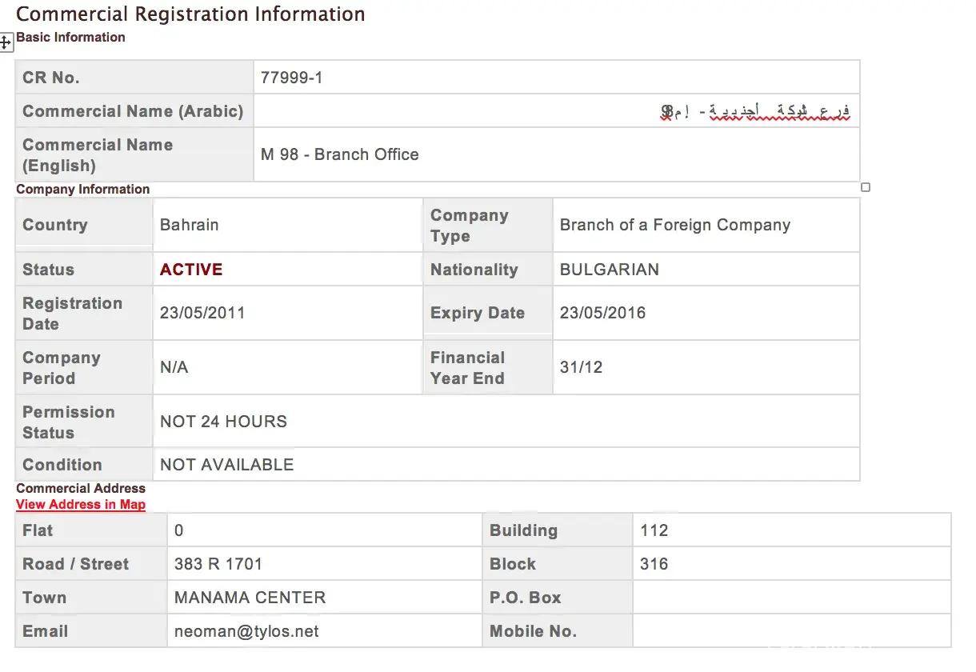Select the BULGARIAN nationality value
This screenshot has width=976, height=672.
pyautogui.click(x=610, y=270)
